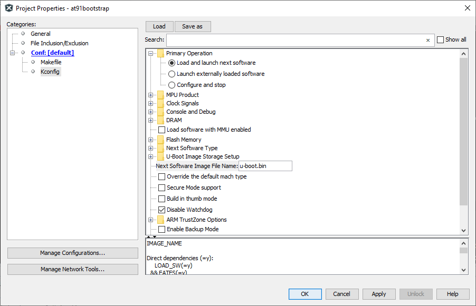Click the Next Software Image File Name field
The image size is (476, 306).
[265, 166]
